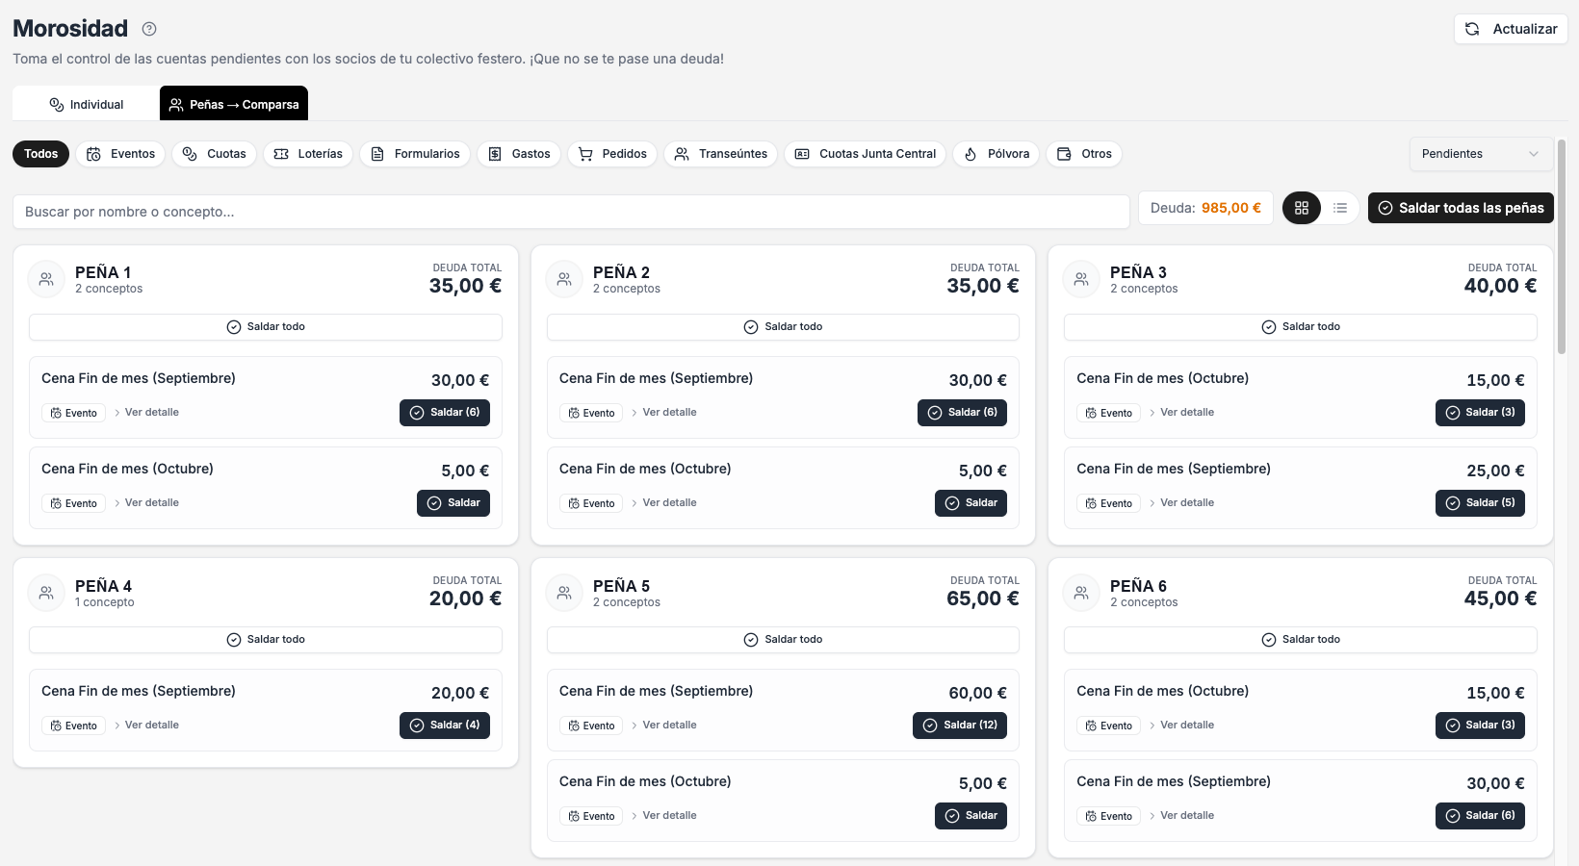Open the Individual tab

pos(87,104)
